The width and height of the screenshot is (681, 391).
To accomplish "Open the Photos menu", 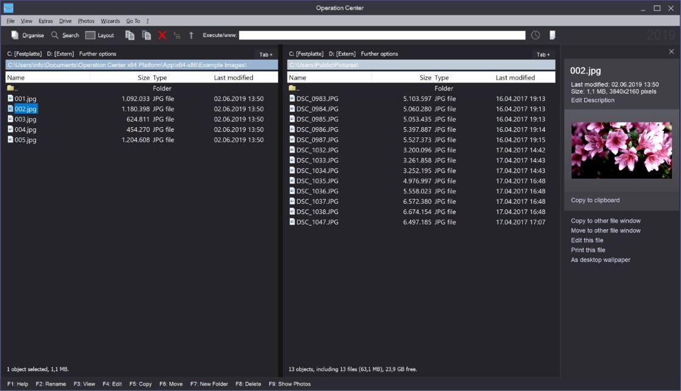I will [x=86, y=21].
